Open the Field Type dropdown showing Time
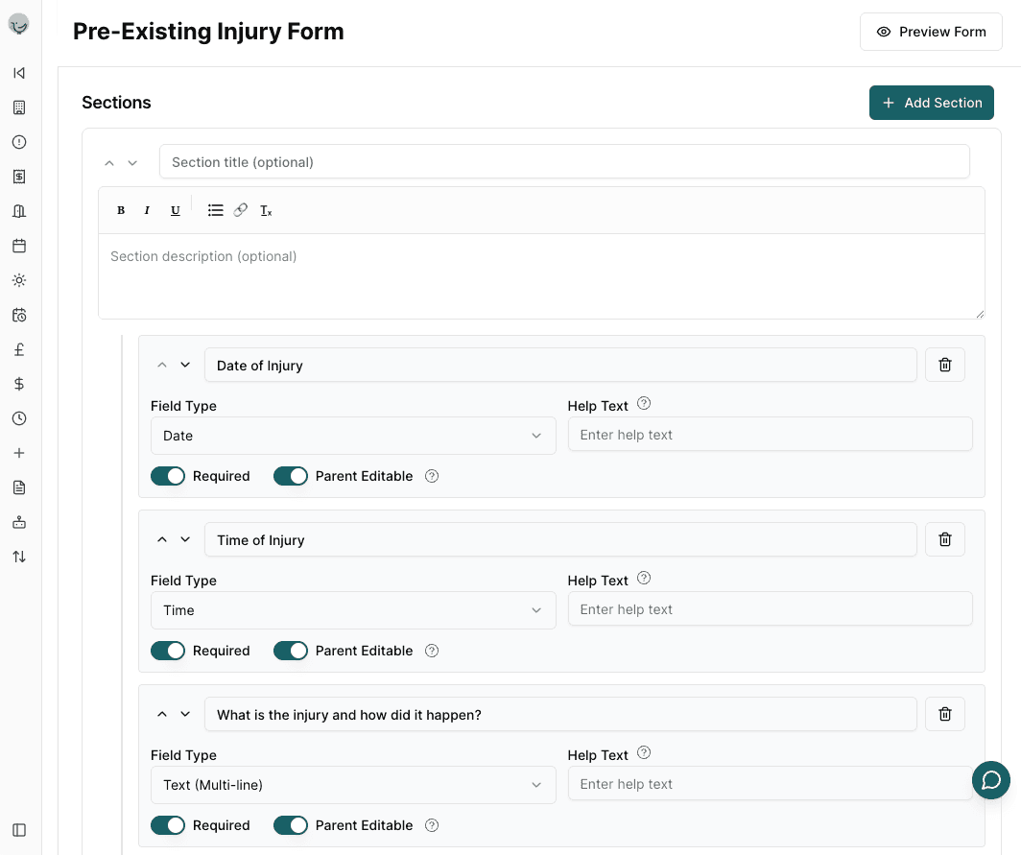1021x855 pixels. (353, 609)
